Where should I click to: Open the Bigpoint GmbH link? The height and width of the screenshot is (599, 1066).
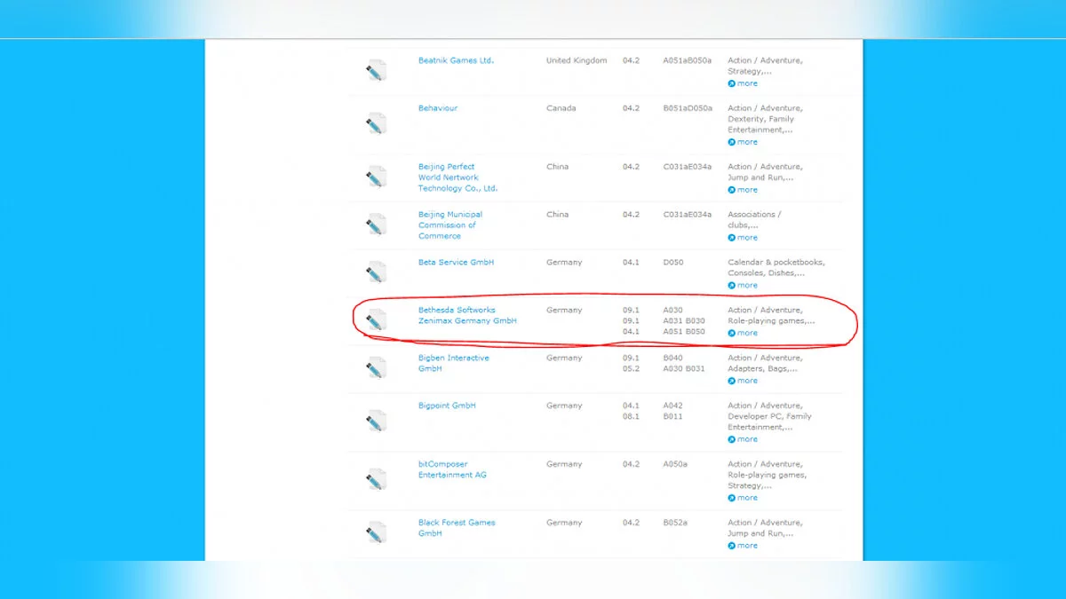pyautogui.click(x=447, y=406)
